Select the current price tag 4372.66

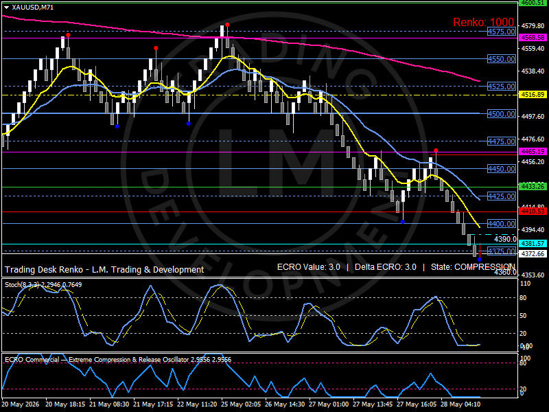click(x=533, y=253)
